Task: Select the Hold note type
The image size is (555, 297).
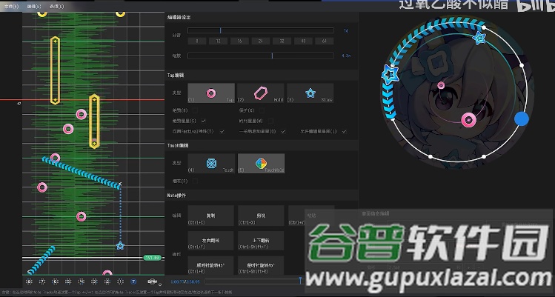Action: pos(261,93)
